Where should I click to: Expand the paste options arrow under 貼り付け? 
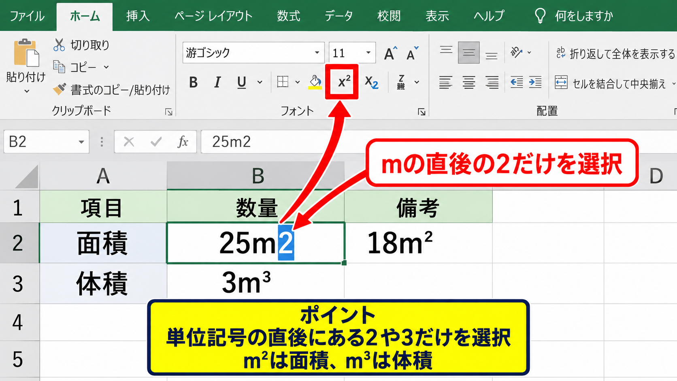27,92
